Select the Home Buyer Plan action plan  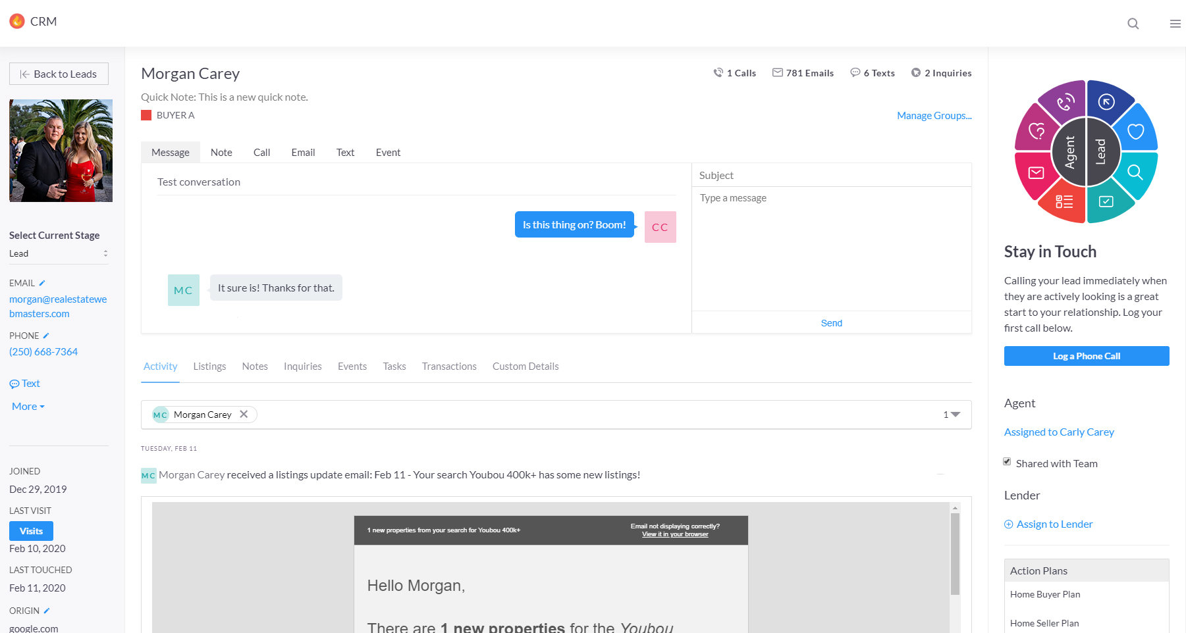[x=1045, y=594]
